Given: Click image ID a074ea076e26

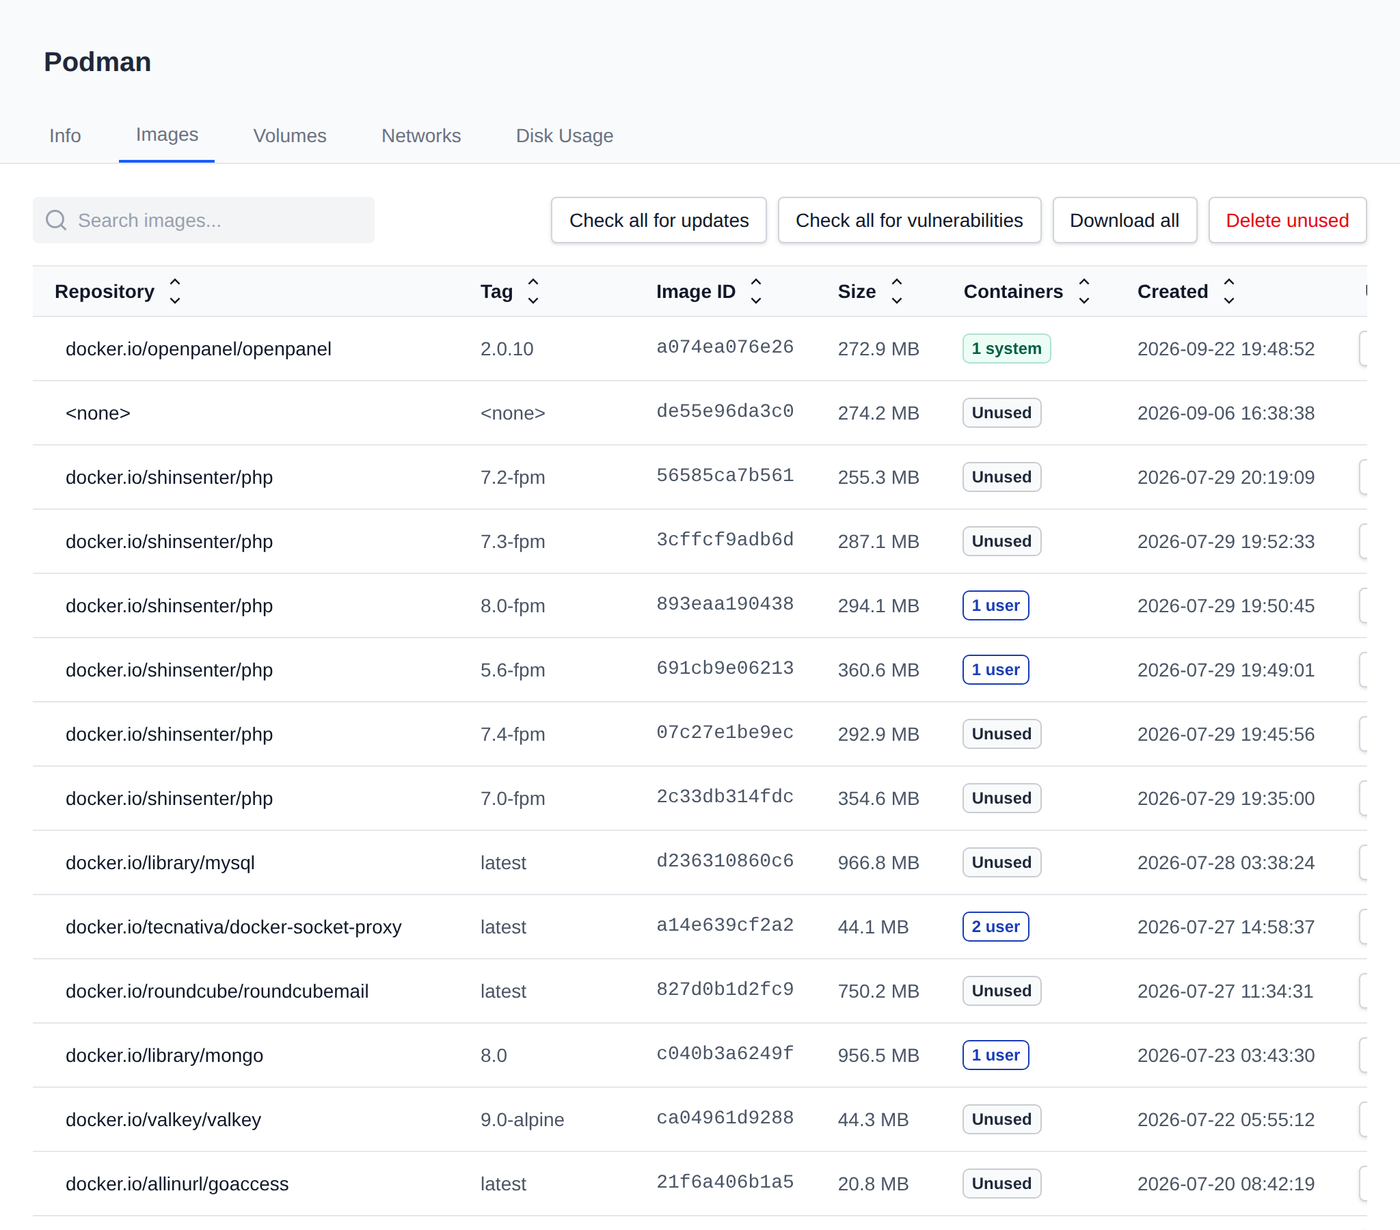Looking at the screenshot, I should click(725, 346).
